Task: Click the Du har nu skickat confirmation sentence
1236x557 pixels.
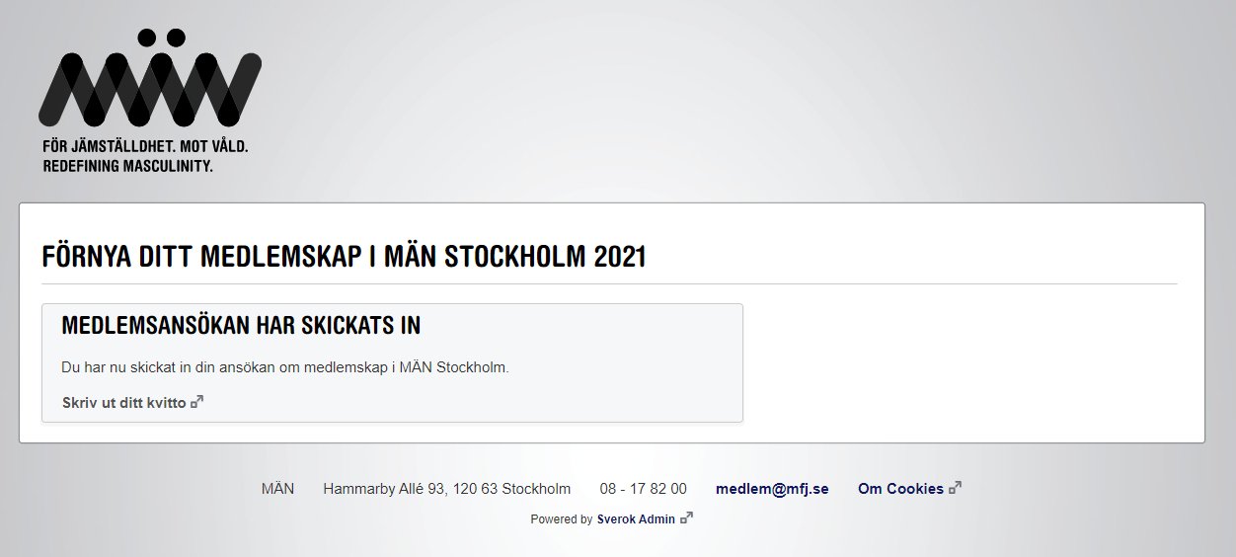Action: (x=284, y=367)
